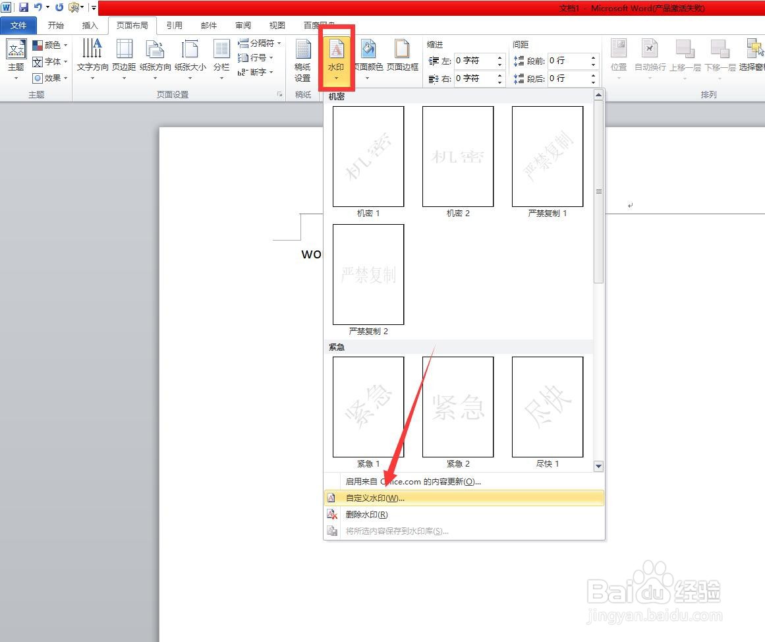Switch to the 引用 references tab
The width and height of the screenshot is (765, 642).
174,26
